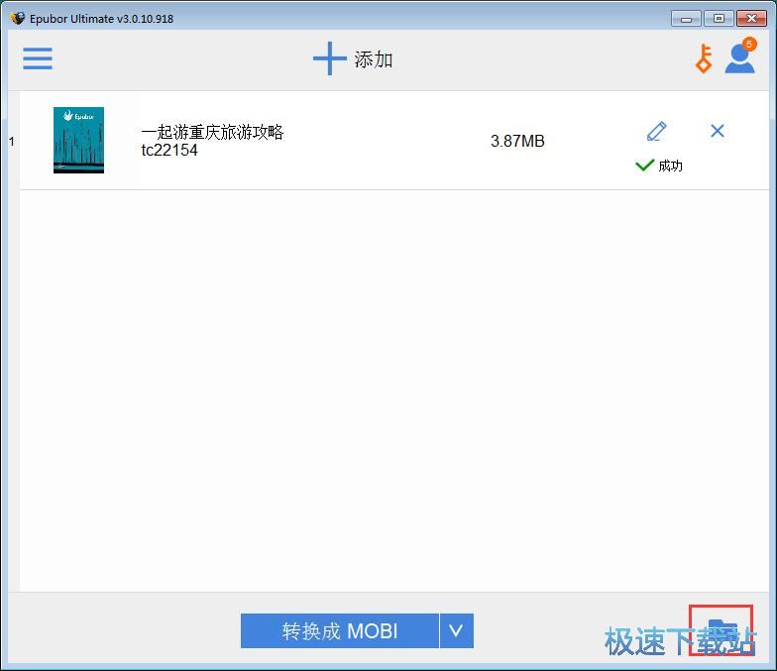Image resolution: width=777 pixels, height=671 pixels.
Task: Open the hamburger menu
Action: pos(38,58)
